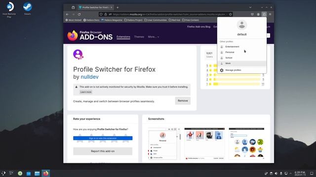The image size is (316, 177).
Task: Bookmark this page with the star icon
Action: (231, 14)
